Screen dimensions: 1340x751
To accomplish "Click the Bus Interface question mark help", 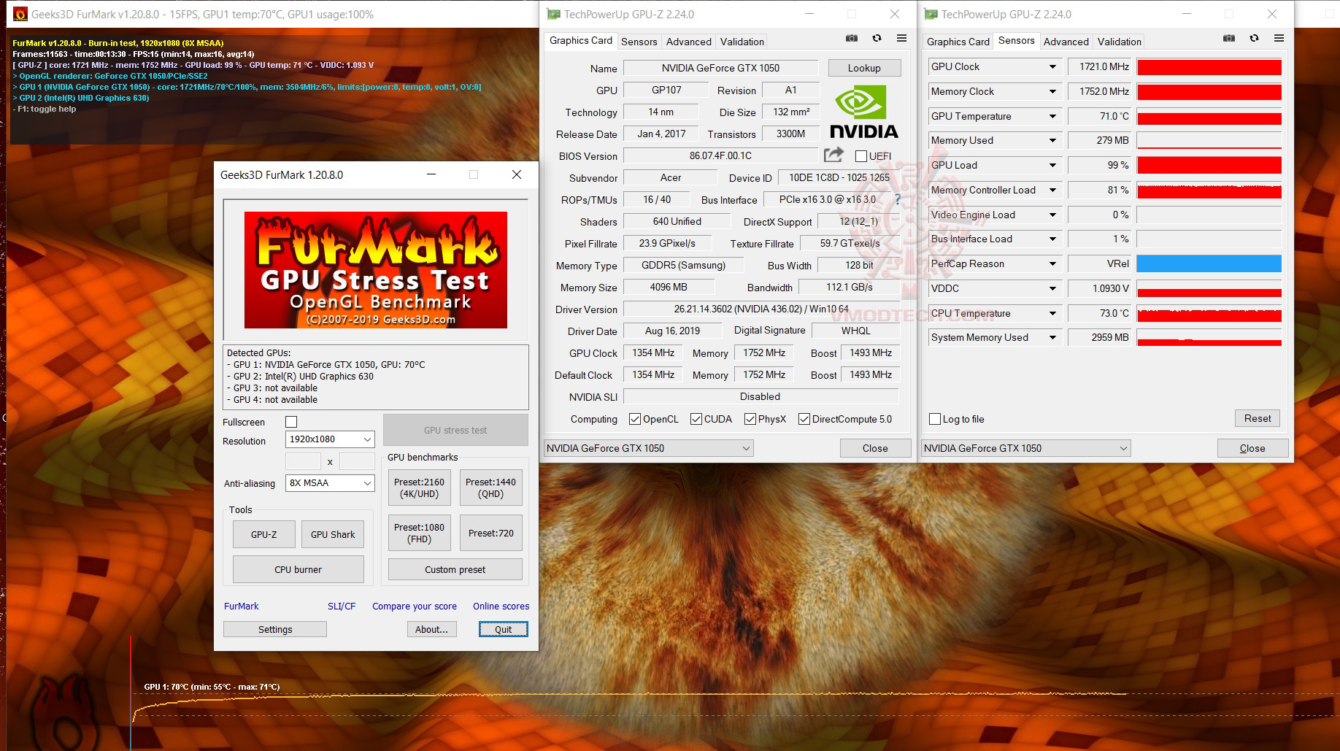I will click(898, 199).
